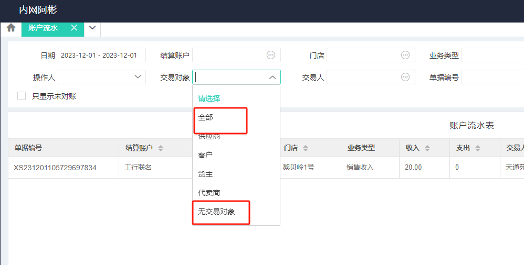
Task: Collapse the 交易对象 dropdown chevron
Action: pos(273,78)
